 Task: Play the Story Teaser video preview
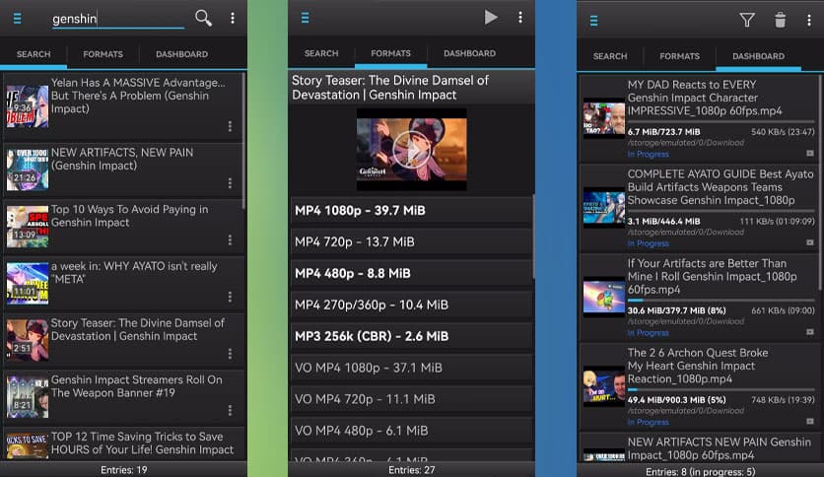click(411, 150)
